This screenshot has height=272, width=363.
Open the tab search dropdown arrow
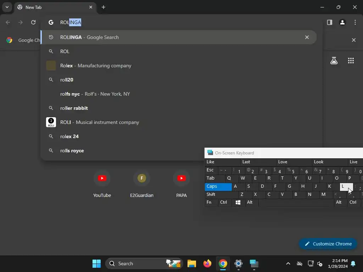pyautogui.click(x=7, y=7)
